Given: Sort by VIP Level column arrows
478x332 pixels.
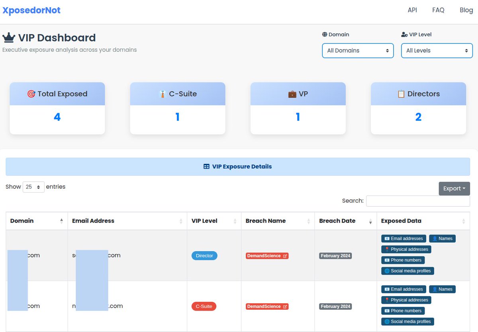Looking at the screenshot, I should point(235,221).
